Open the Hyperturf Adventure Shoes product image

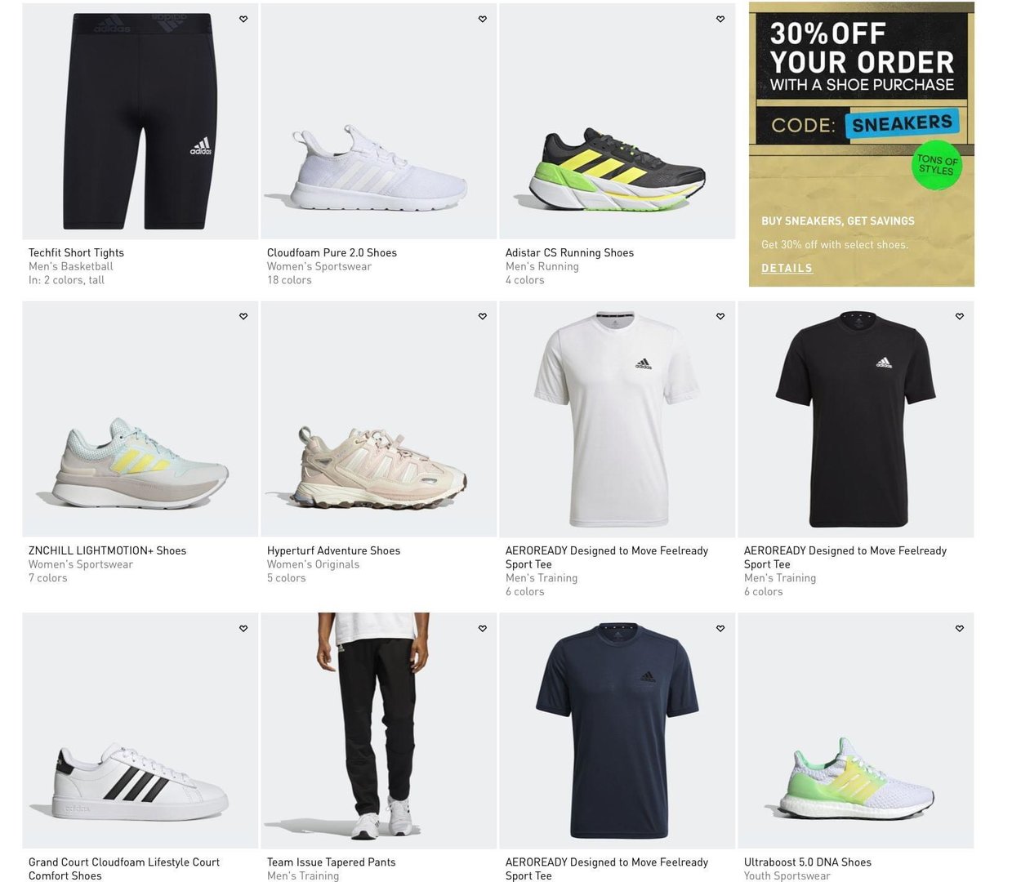(x=379, y=419)
